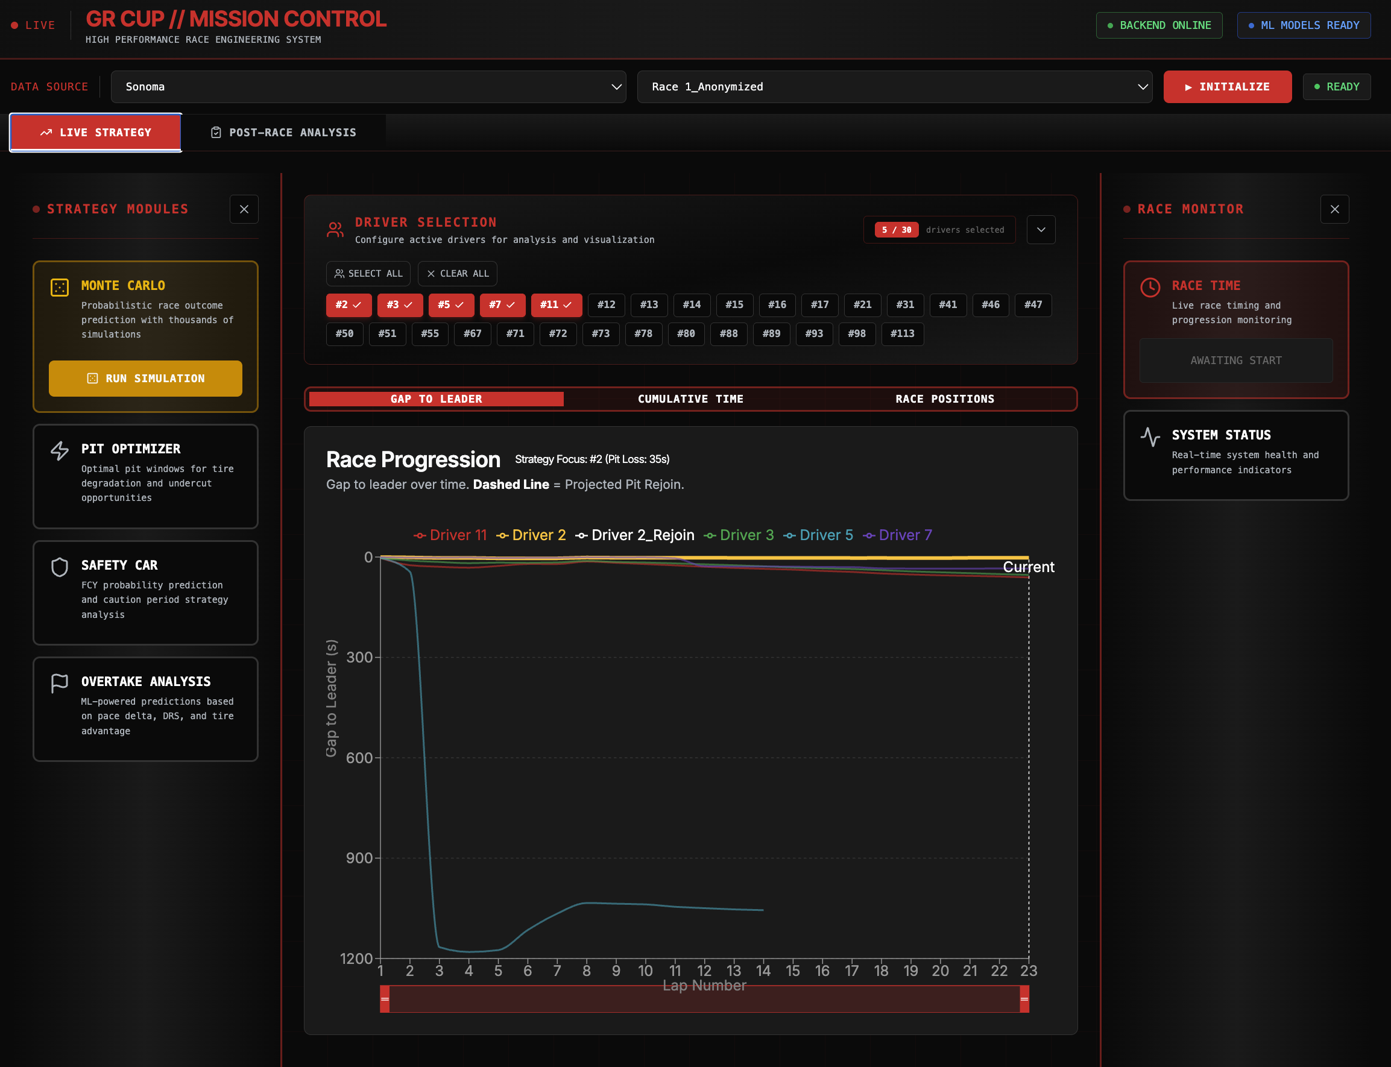
Task: Open the Race 1_Anonymized dropdown
Action: pos(894,87)
